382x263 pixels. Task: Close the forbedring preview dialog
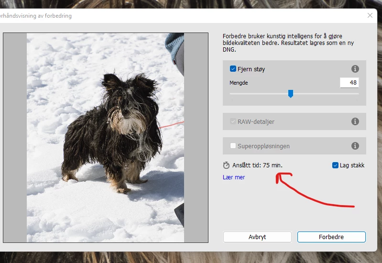[x=370, y=15]
